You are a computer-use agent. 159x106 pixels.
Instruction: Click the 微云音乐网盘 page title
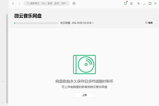(28, 16)
